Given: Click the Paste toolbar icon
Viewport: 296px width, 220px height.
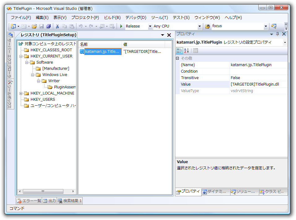Looking at the screenshot, I should tap(72, 26).
